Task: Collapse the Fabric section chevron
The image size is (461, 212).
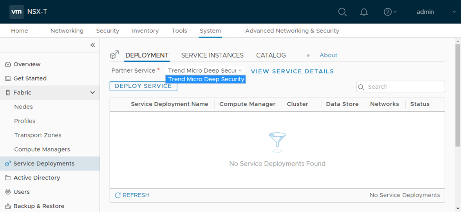Action: coord(92,93)
